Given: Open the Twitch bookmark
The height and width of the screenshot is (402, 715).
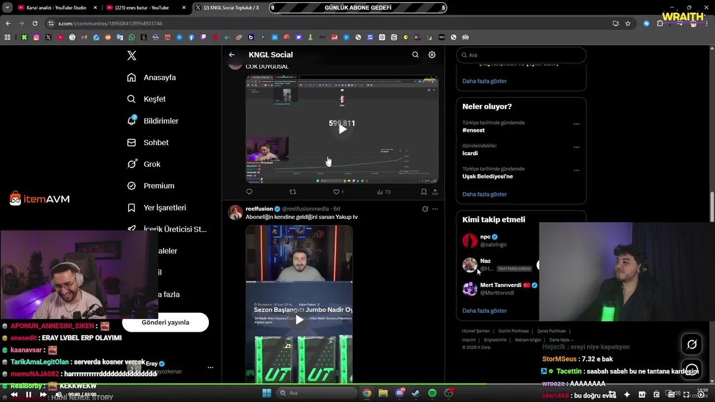Looking at the screenshot, I should [x=203, y=37].
